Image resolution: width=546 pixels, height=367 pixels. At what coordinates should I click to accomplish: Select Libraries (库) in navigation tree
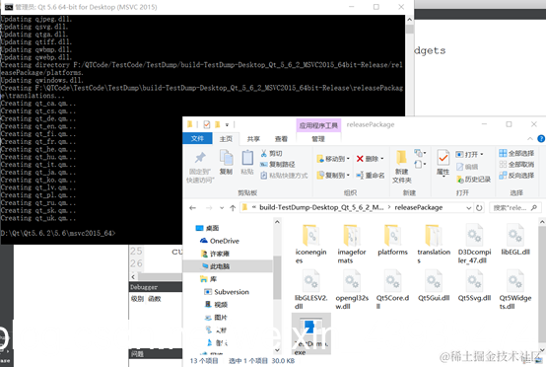coord(209,279)
